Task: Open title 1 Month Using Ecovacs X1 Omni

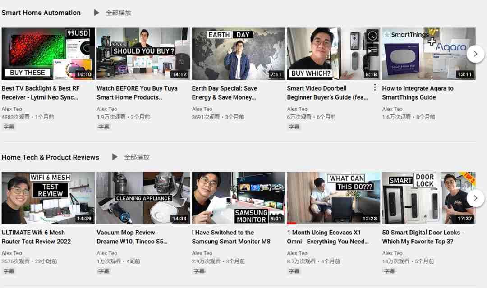Action: [328, 237]
